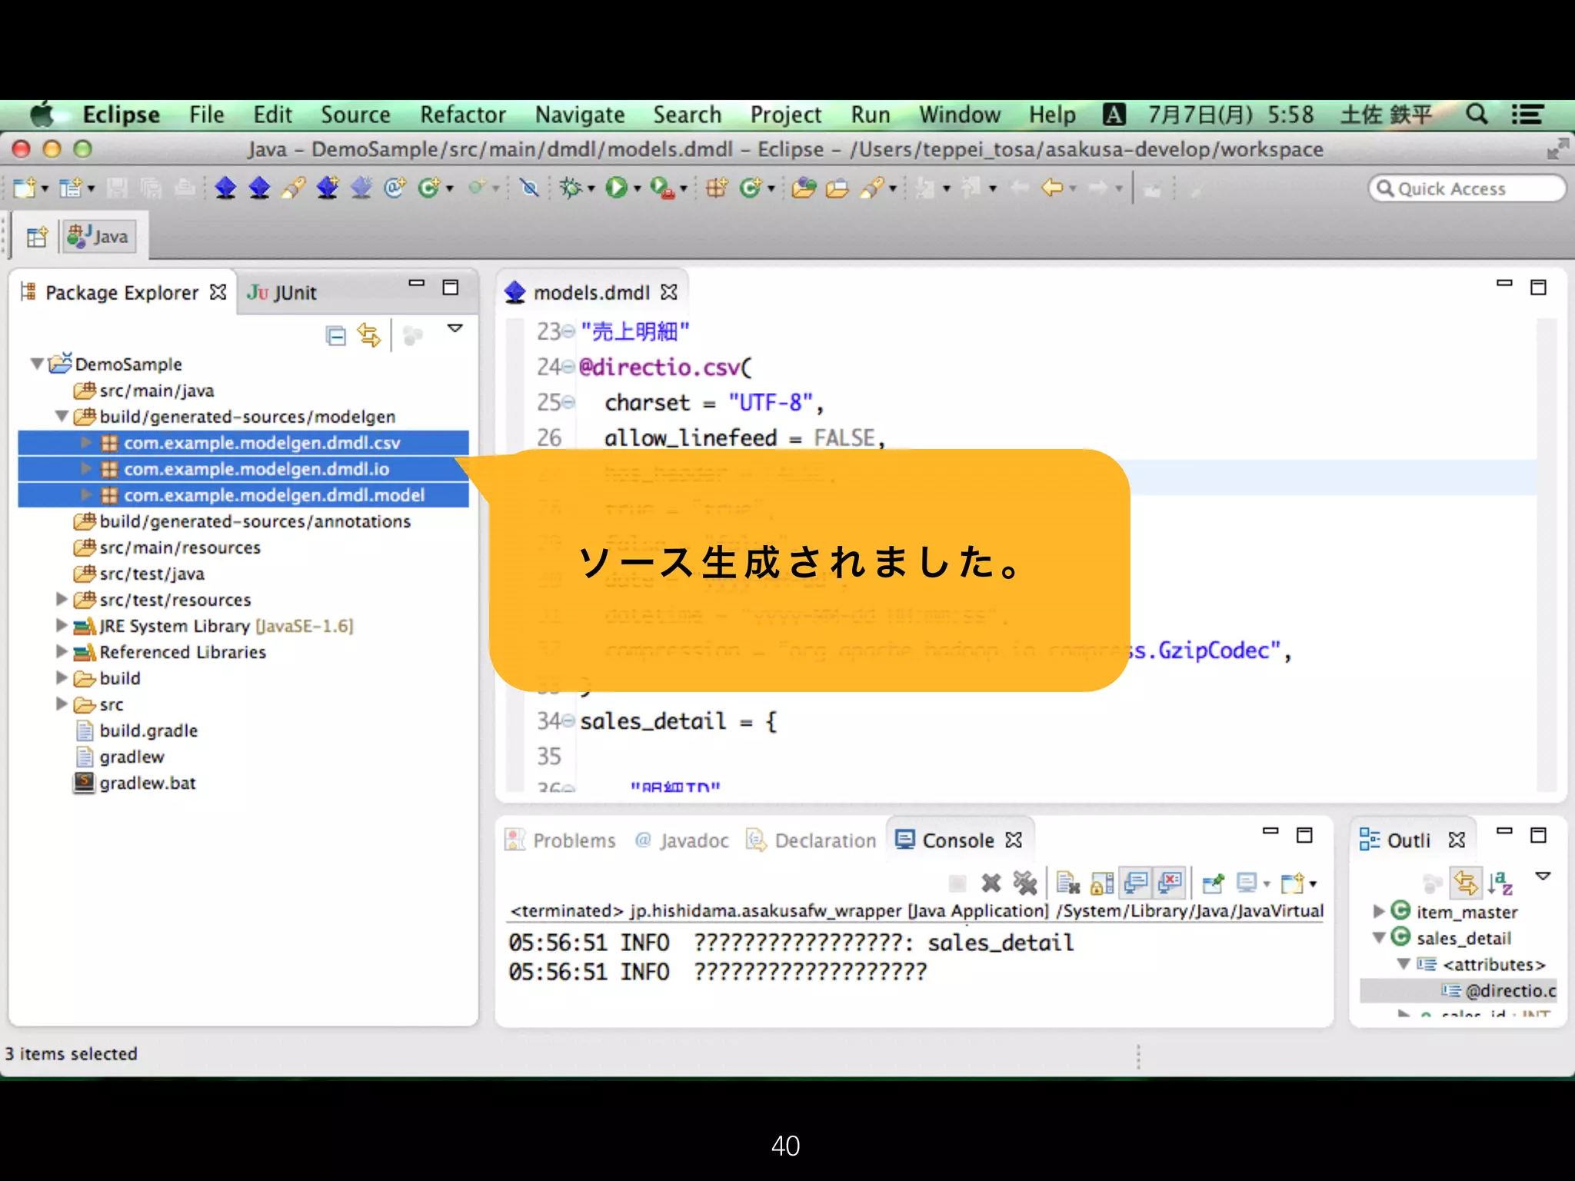Switch to the Javadoc tab
This screenshot has width=1575, height=1181.
pos(682,840)
